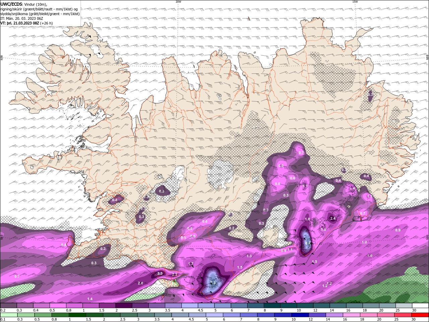Viewport: 429px width, 322px height.
Task: Click the 2.4 precipitation value on the map
Action: [x=333, y=218]
